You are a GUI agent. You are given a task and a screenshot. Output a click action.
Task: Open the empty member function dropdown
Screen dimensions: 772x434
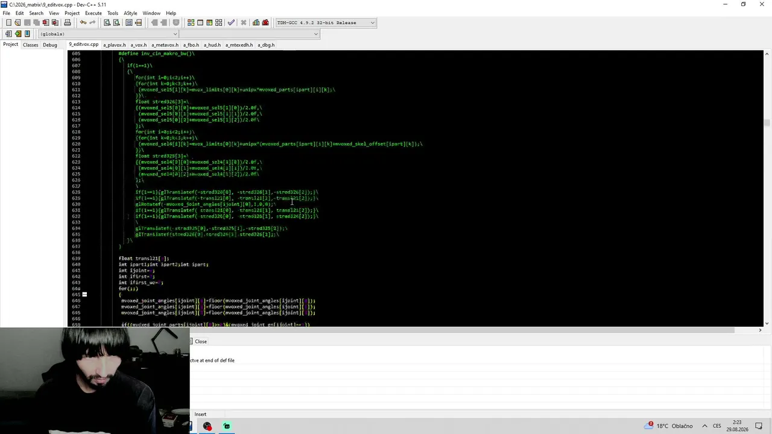point(249,34)
